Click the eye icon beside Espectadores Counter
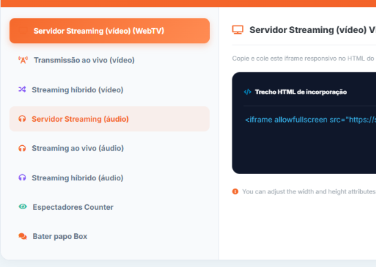Viewport: 376px width, 267px height. (x=23, y=206)
